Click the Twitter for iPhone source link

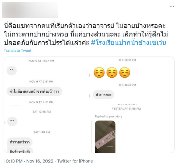click(x=75, y=161)
